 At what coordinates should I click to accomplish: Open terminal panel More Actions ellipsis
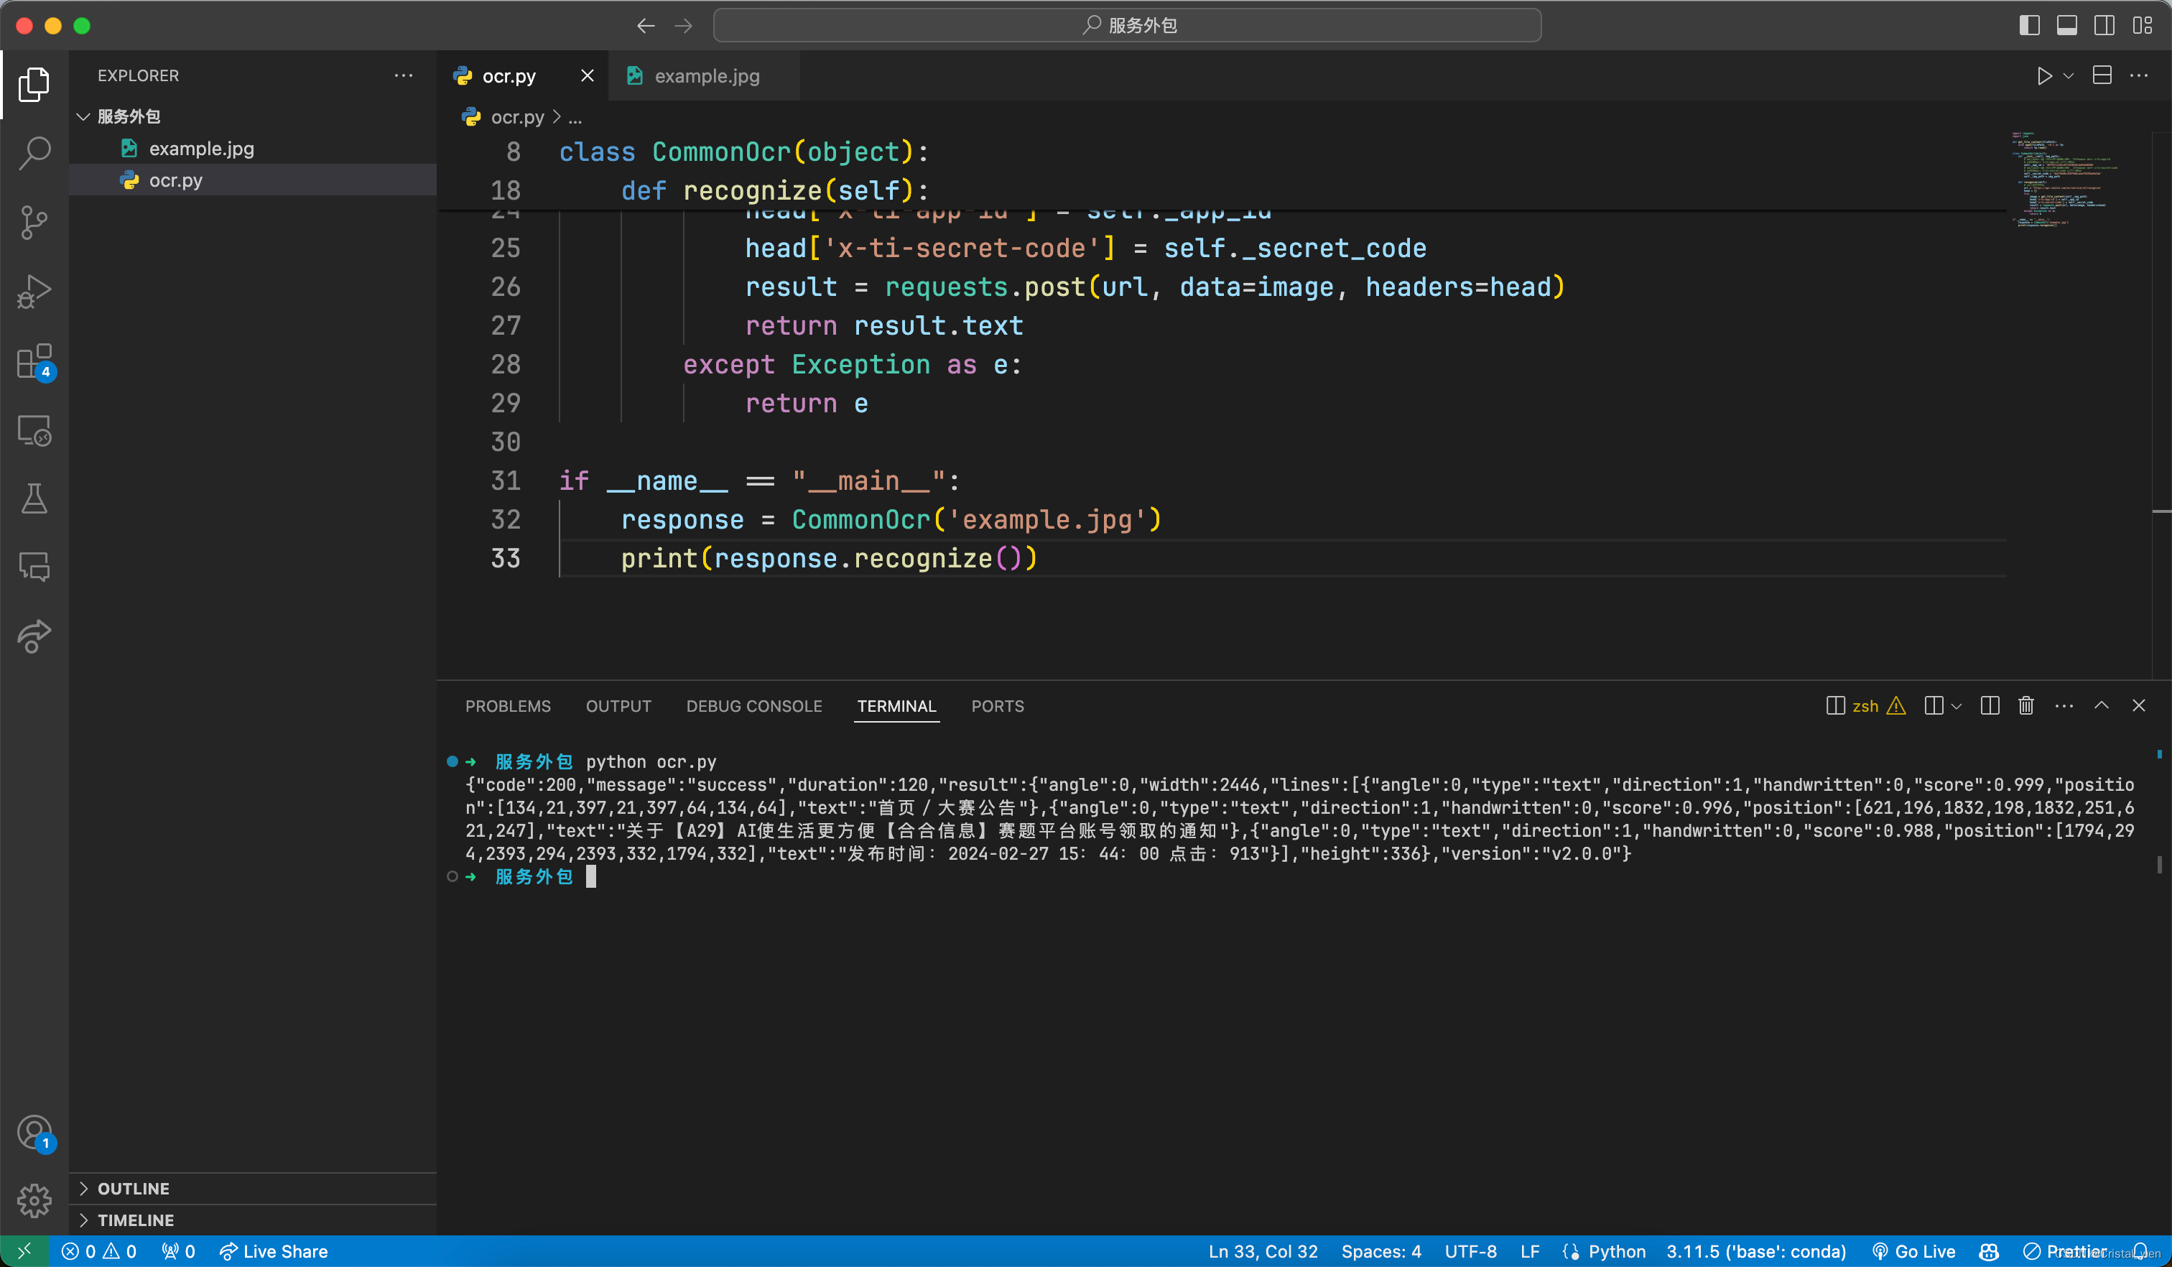2064,706
